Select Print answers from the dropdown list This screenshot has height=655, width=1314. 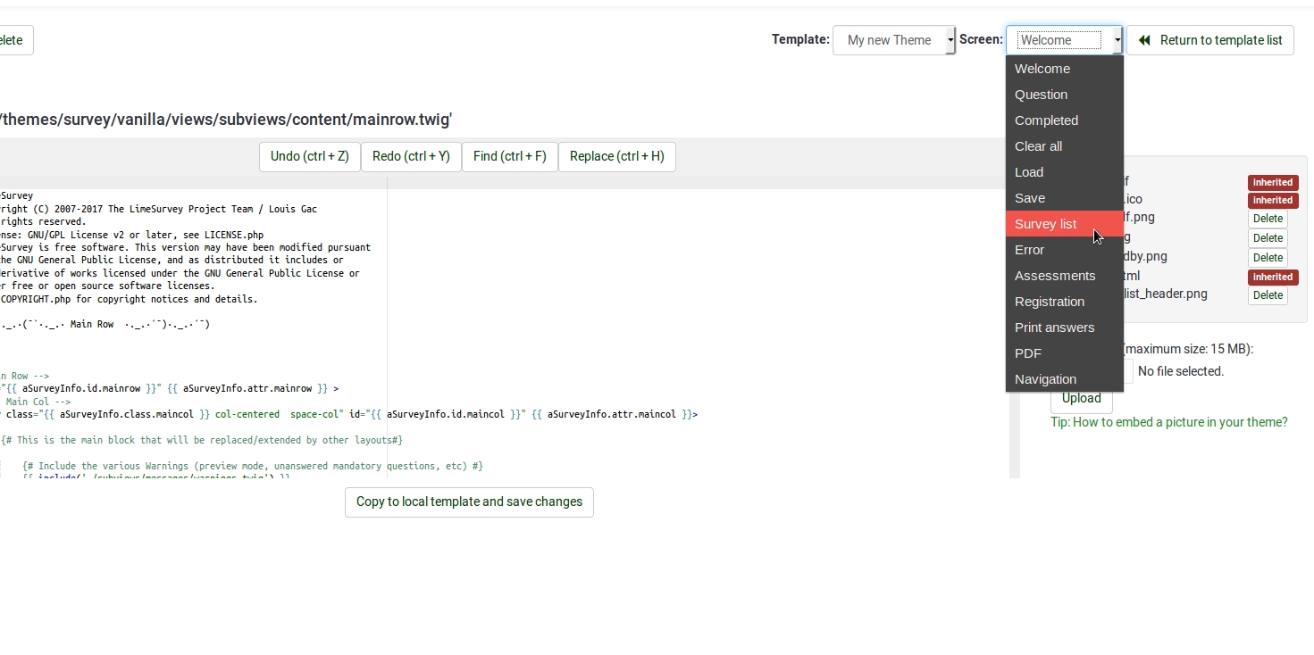[1054, 327]
